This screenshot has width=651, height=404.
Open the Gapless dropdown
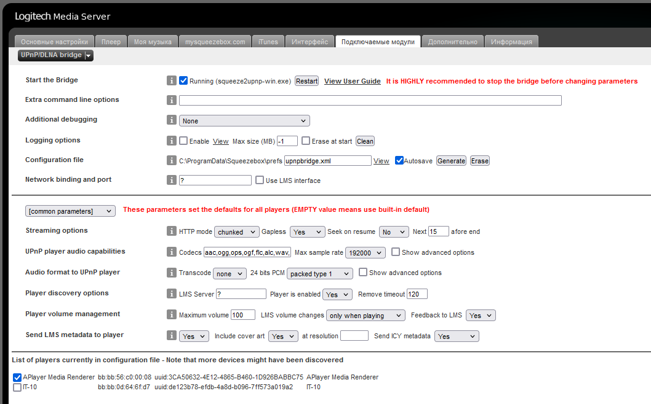[x=307, y=232]
